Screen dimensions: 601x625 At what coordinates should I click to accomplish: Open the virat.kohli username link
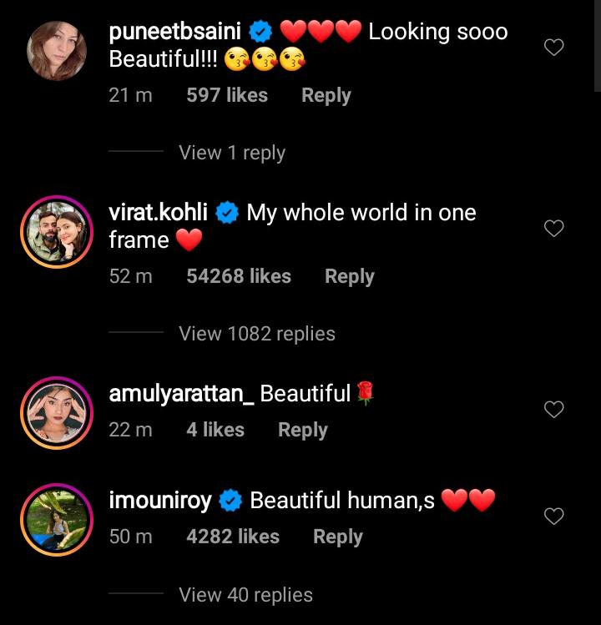tap(158, 212)
